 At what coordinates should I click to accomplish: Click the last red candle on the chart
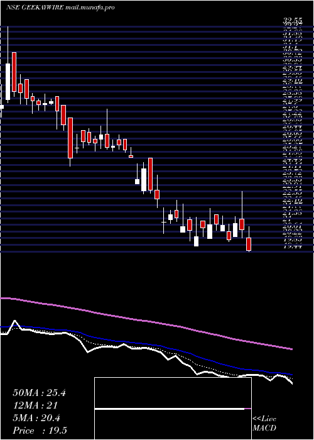coord(249,244)
